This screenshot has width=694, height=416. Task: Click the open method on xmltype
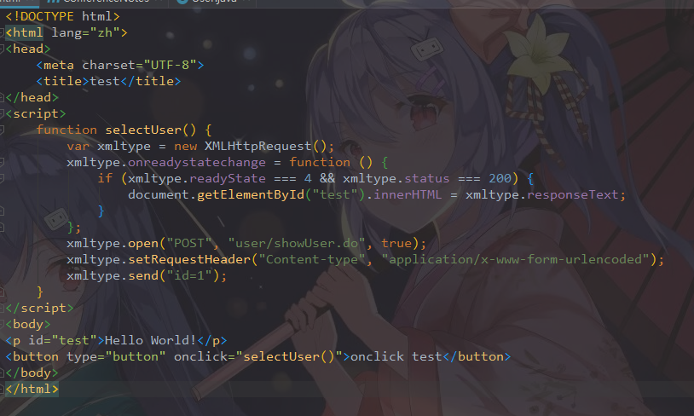point(143,244)
